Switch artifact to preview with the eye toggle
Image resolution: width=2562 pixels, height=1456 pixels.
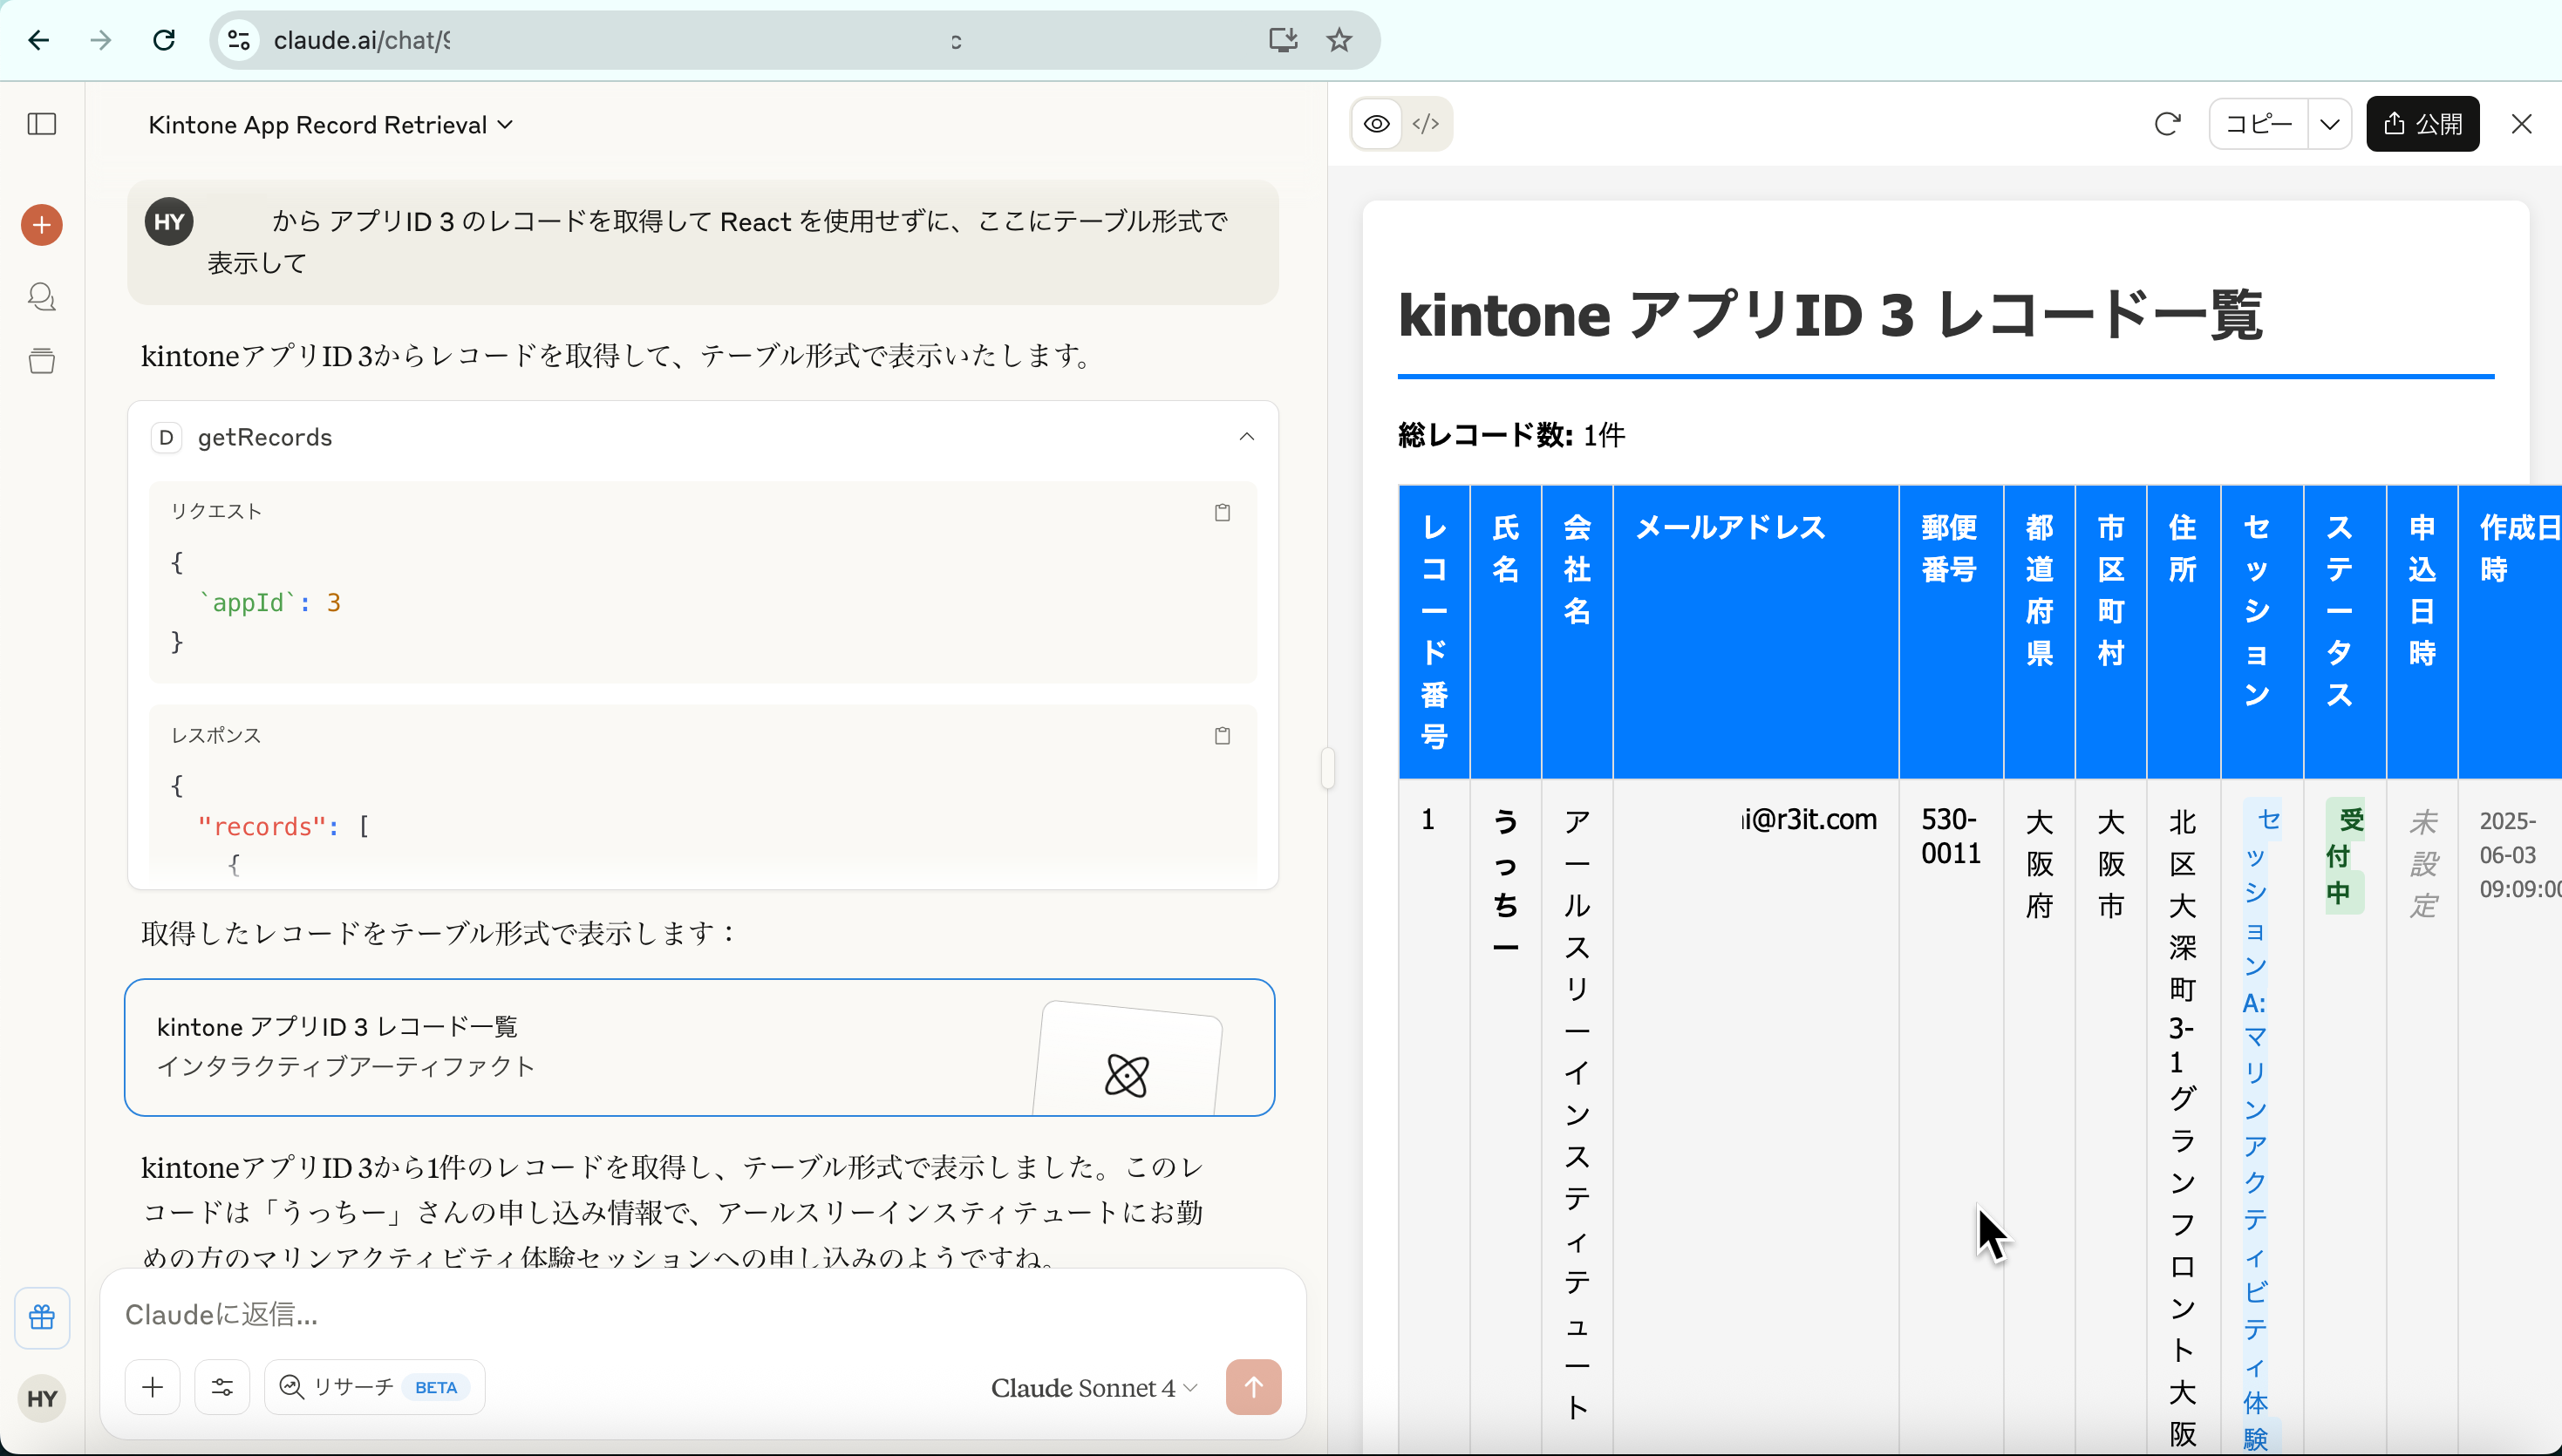pos(1376,123)
